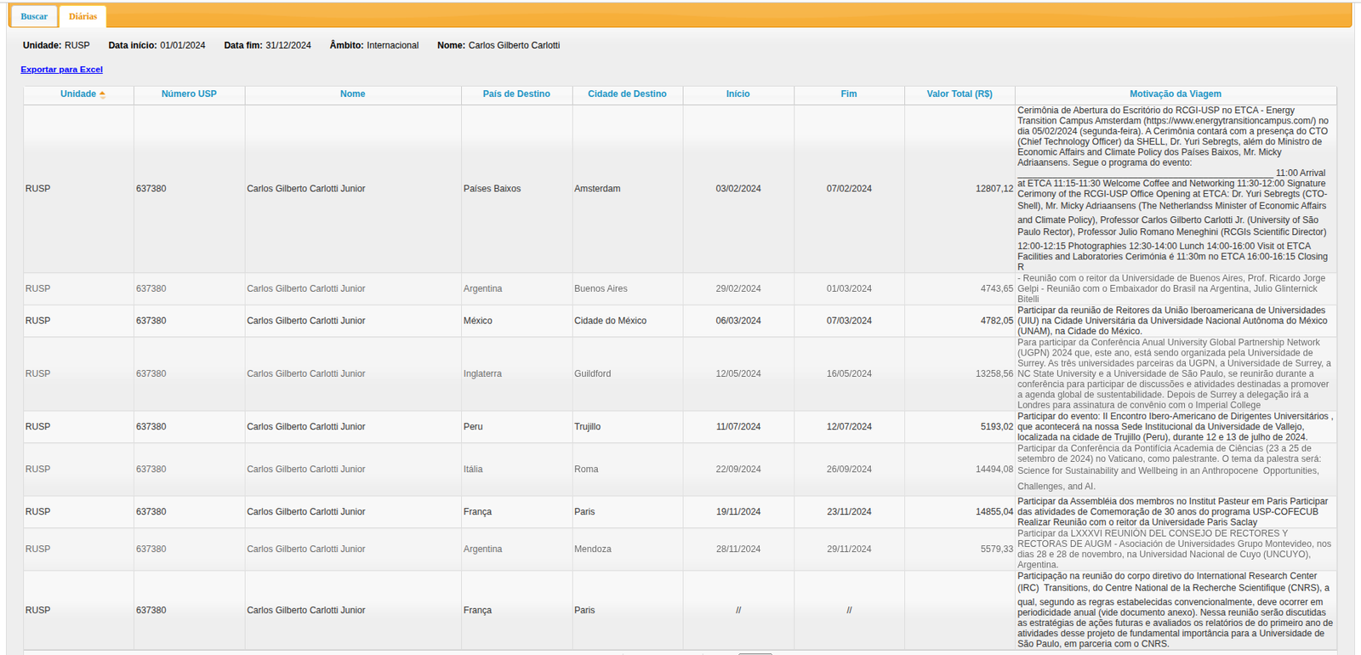
Task: Click the sort arrow icon beside Unidade
Action: [x=102, y=94]
